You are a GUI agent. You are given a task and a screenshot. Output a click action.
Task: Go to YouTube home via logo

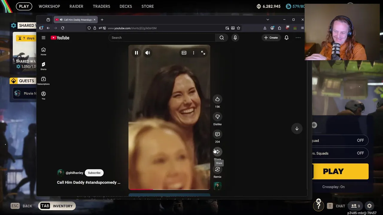60,38
